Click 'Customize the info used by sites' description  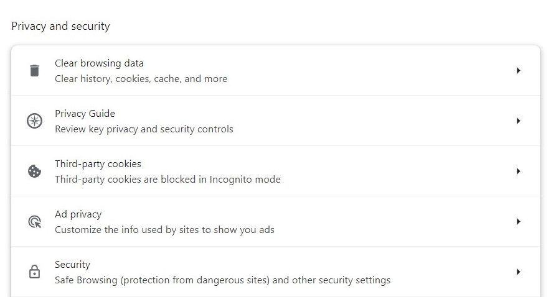point(164,230)
